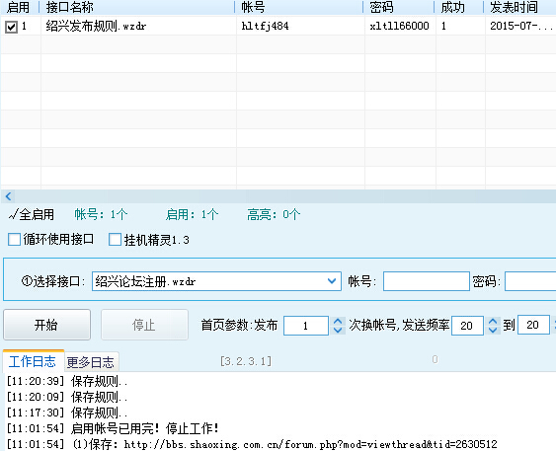Click the 发表时间 column header
Viewport: 556px width, 451px height.
coord(520,7)
